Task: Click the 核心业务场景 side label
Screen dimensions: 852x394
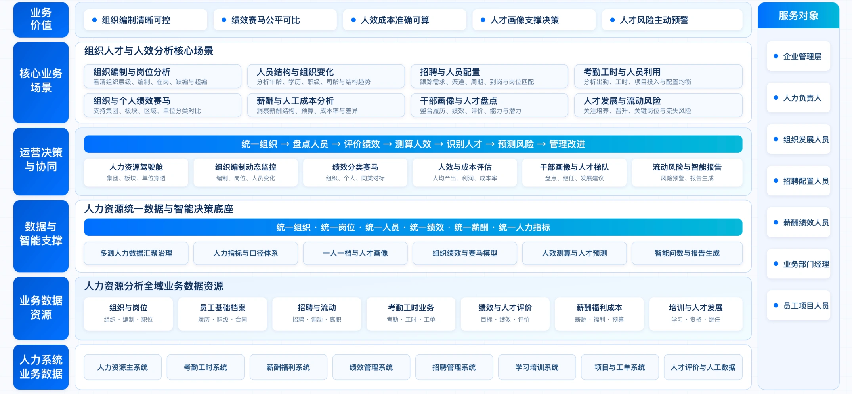Action: click(x=41, y=83)
